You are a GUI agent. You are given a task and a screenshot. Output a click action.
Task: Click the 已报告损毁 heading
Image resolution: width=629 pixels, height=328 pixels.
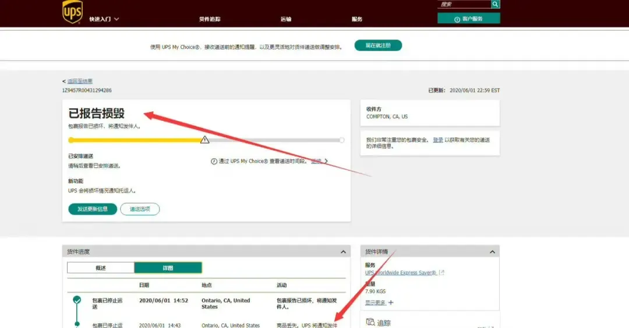coord(96,113)
